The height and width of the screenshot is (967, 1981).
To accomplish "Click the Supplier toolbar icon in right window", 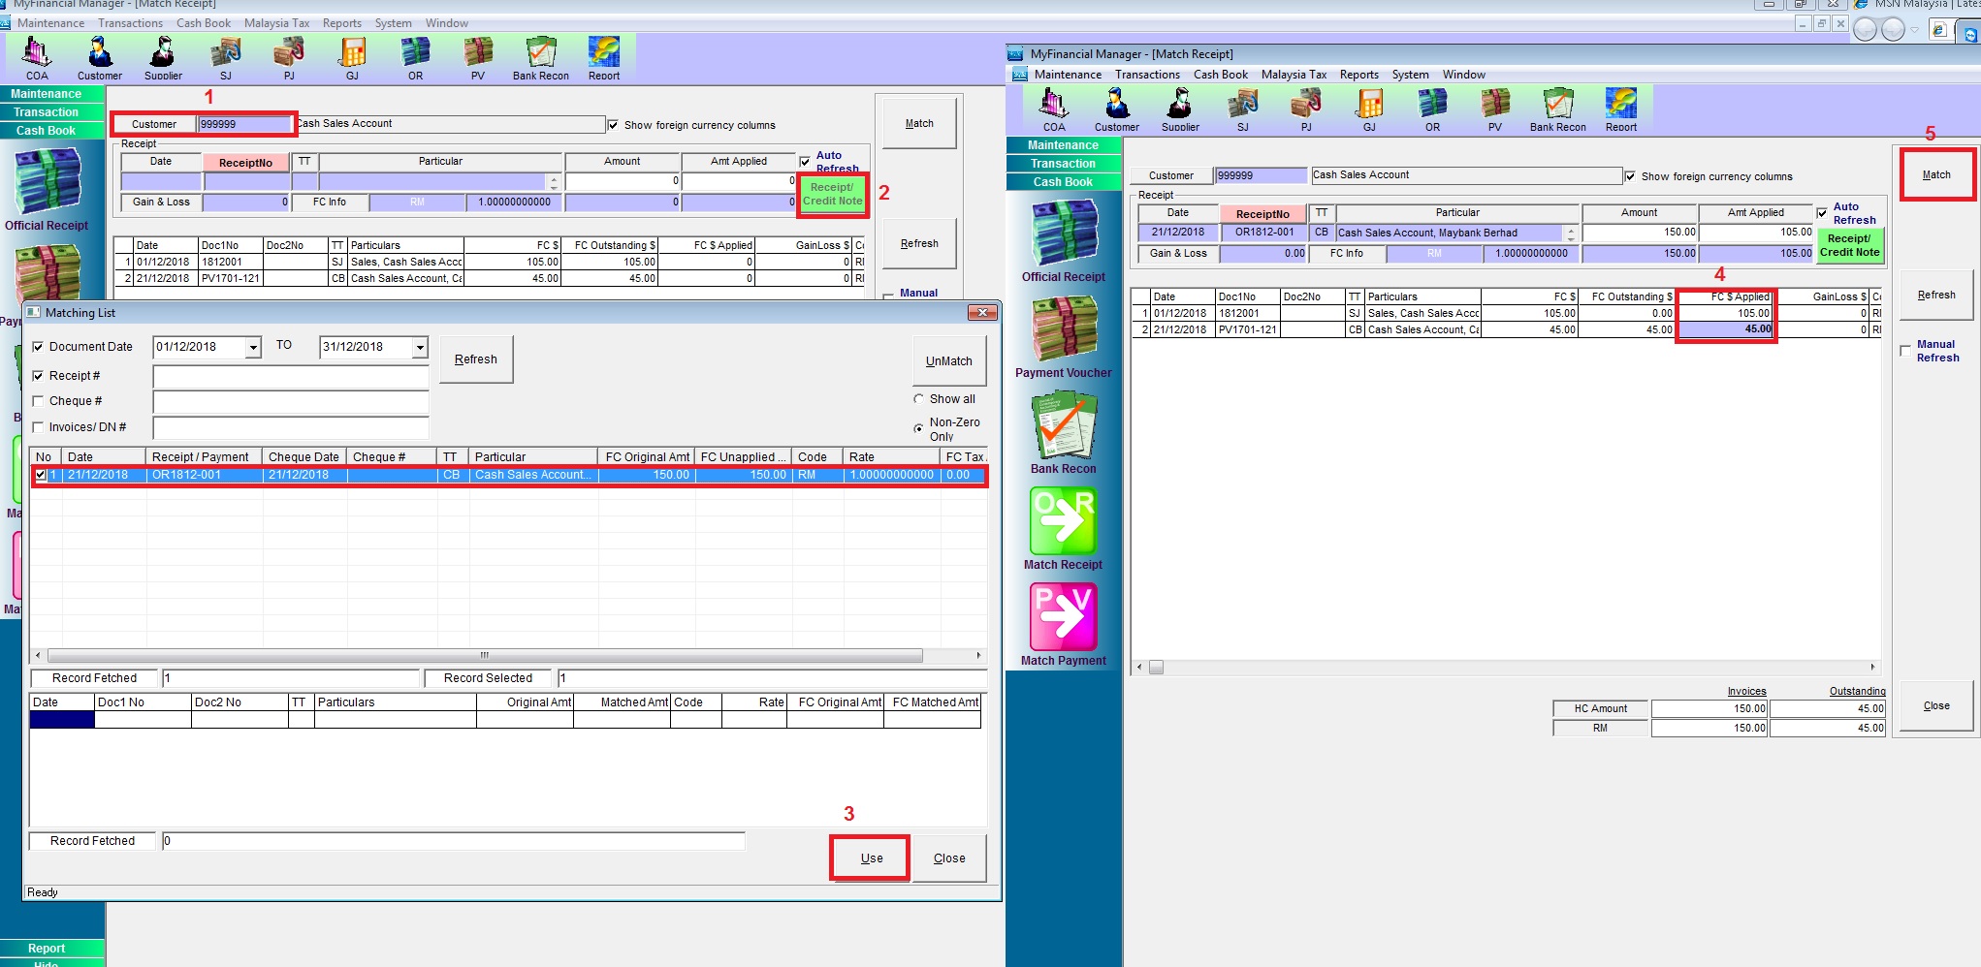I will (x=1179, y=109).
